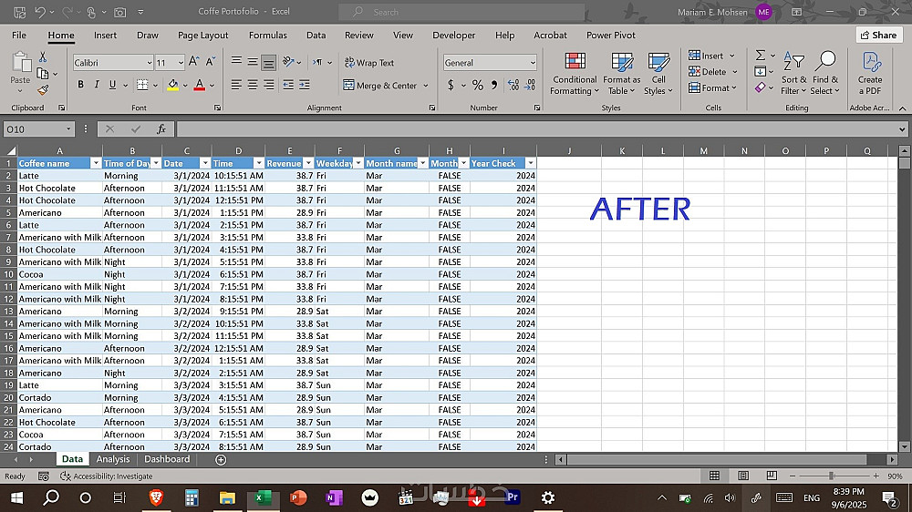Open Sort & Filter options
The image size is (912, 512).
(794, 74)
